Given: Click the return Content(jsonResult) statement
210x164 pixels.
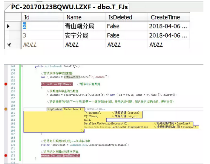Looking at the screenshot, I should pos(60,156).
